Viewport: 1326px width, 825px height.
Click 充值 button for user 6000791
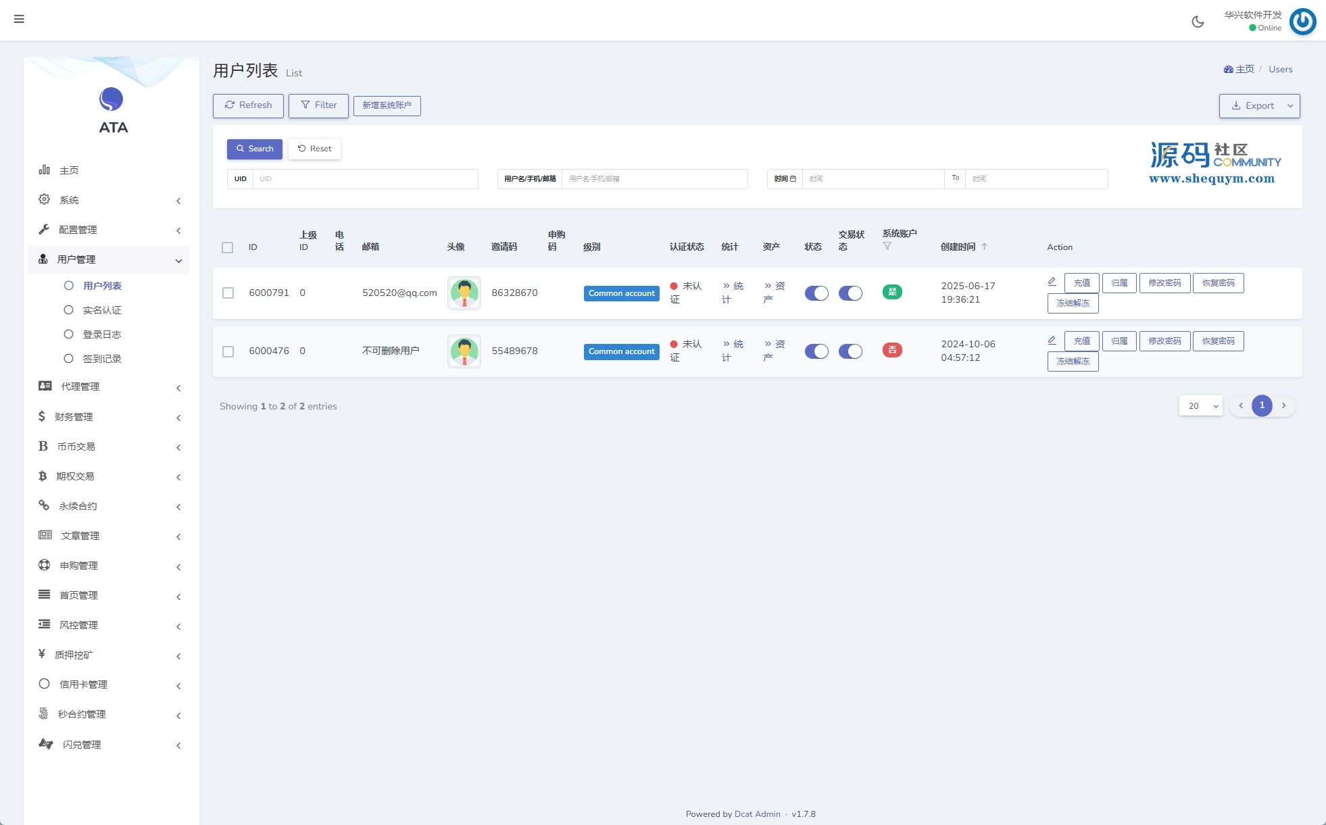tap(1081, 283)
